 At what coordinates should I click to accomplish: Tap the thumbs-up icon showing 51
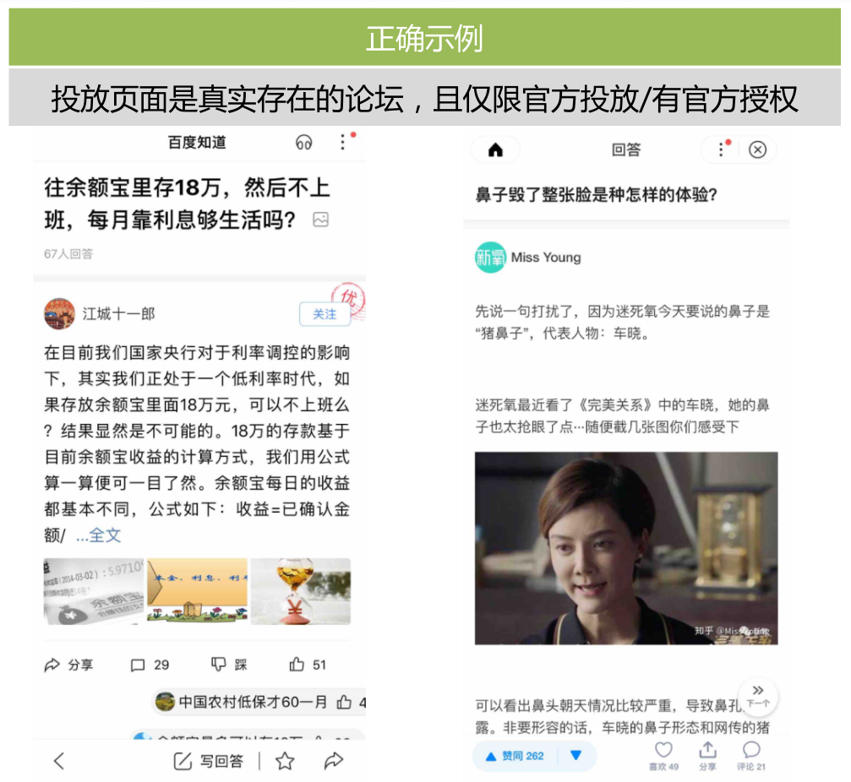pyautogui.click(x=297, y=665)
